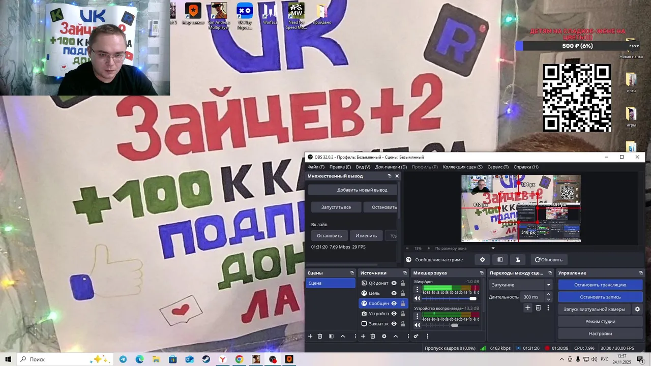The height and width of the screenshot is (366, 651).
Task: Delete selected scene using trash icon in Сцены
Action: (320, 336)
